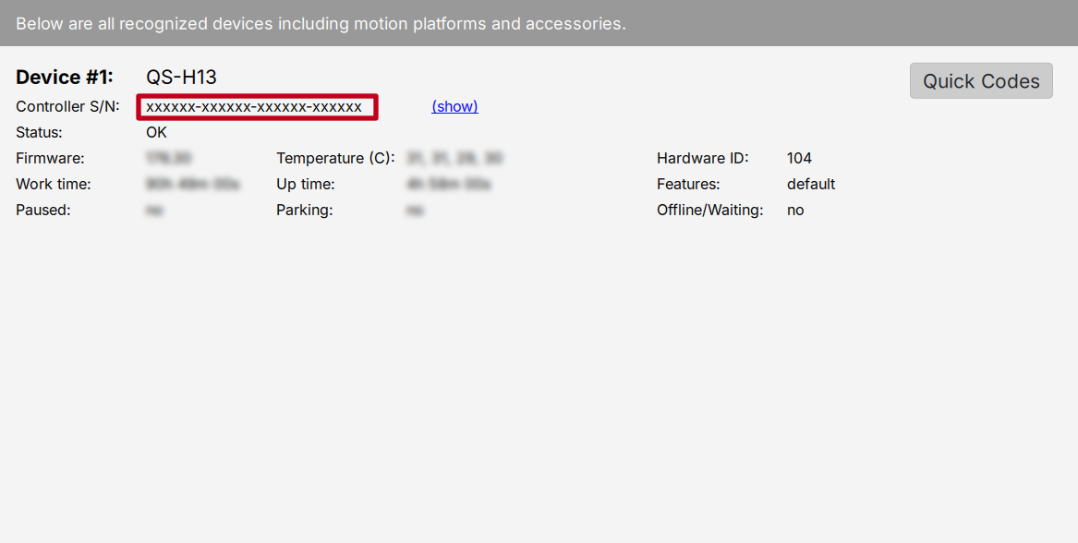Click the Status OK value

coord(155,132)
